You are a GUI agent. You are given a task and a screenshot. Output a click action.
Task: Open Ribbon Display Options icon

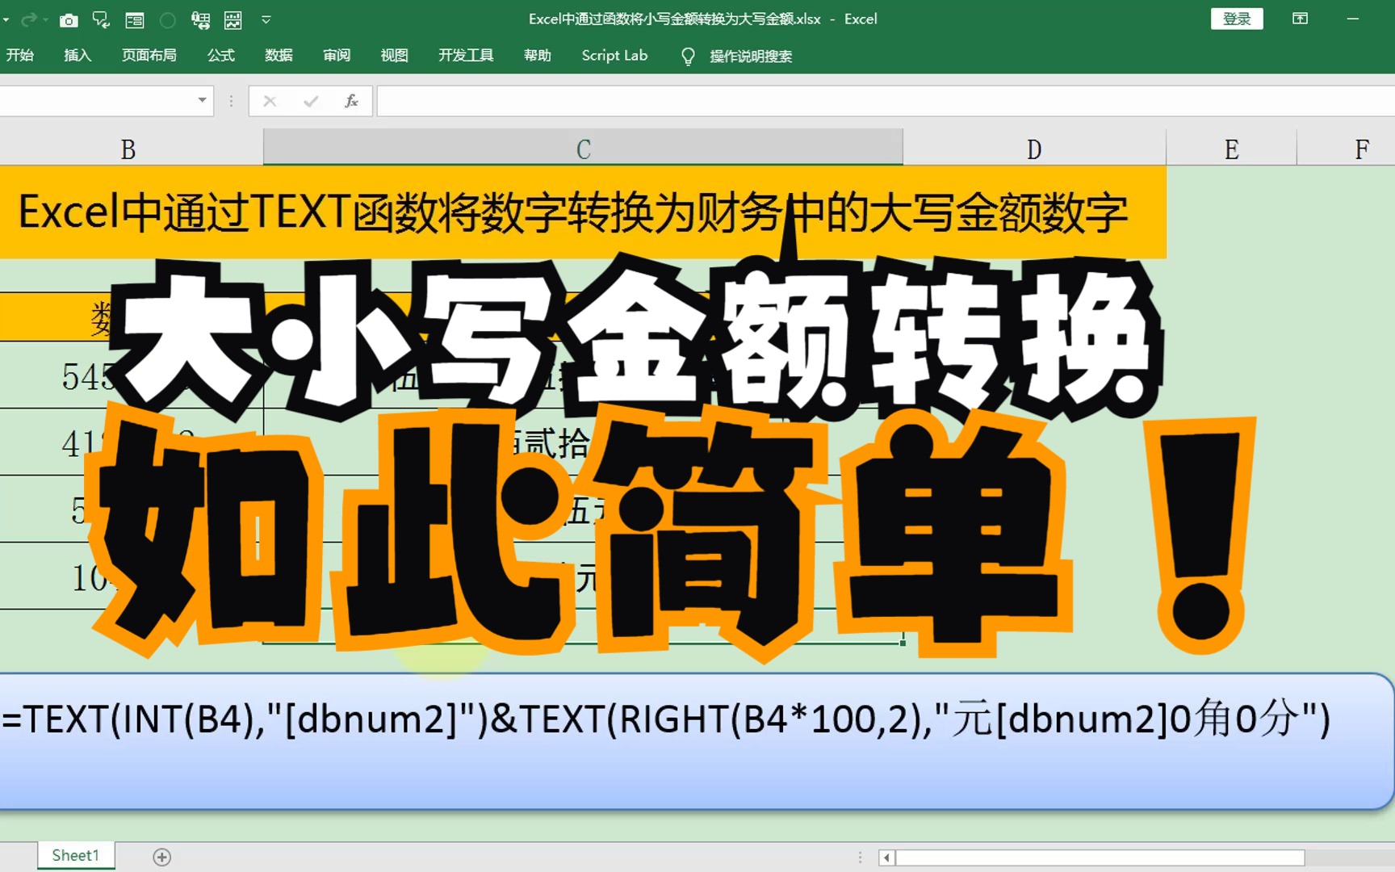tap(1300, 19)
